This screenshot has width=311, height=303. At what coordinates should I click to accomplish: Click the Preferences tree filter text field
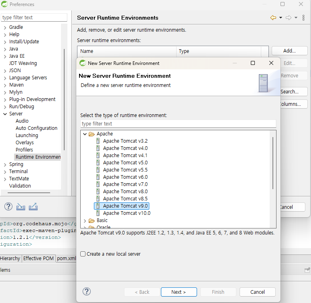[34, 17]
